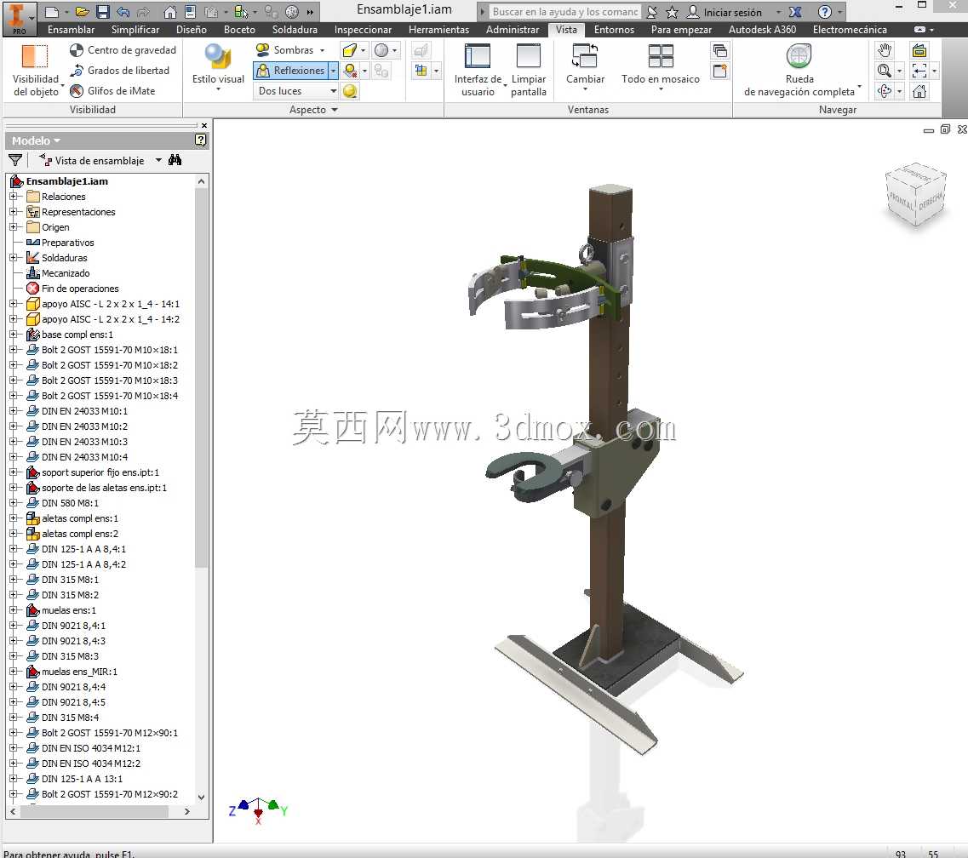Click the ground plane settings icon
The width and height of the screenshot is (968, 858).
[350, 71]
